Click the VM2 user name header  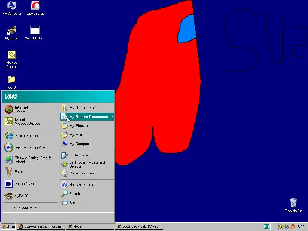(11, 97)
